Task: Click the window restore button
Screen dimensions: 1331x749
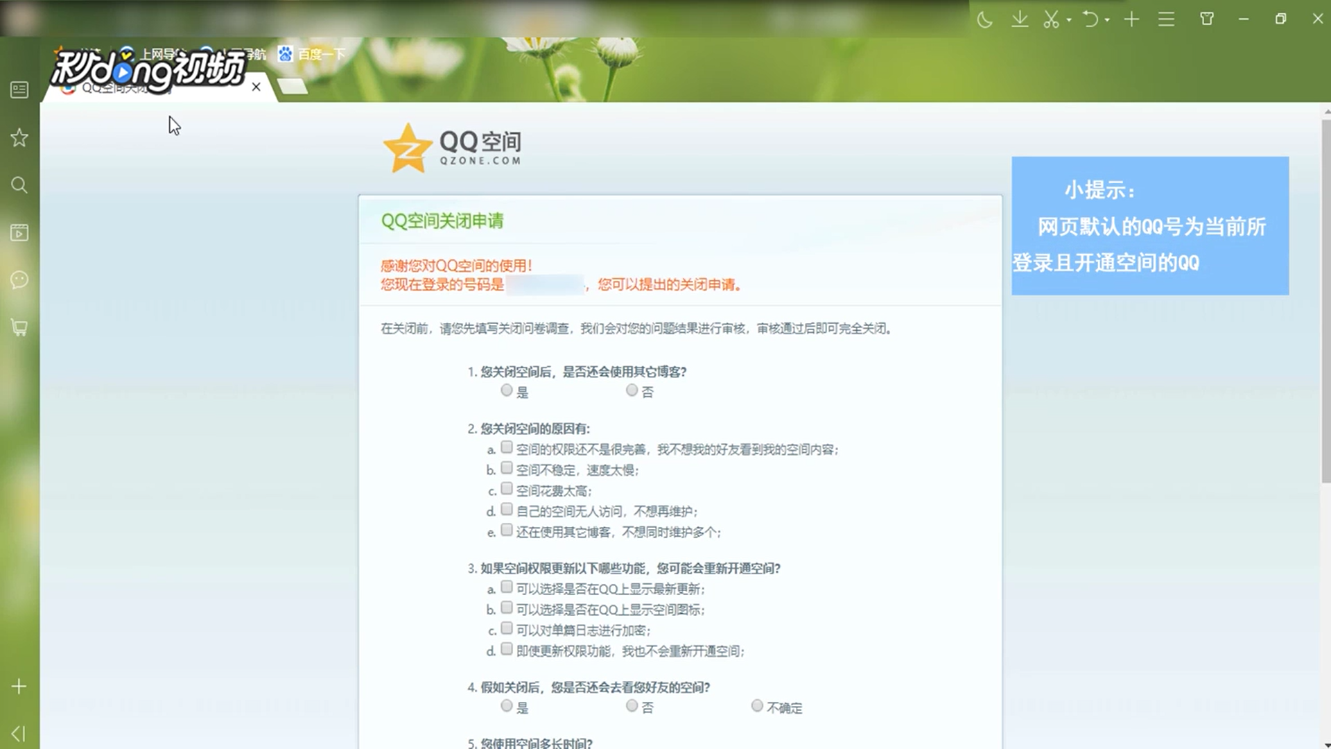Action: pos(1280,19)
